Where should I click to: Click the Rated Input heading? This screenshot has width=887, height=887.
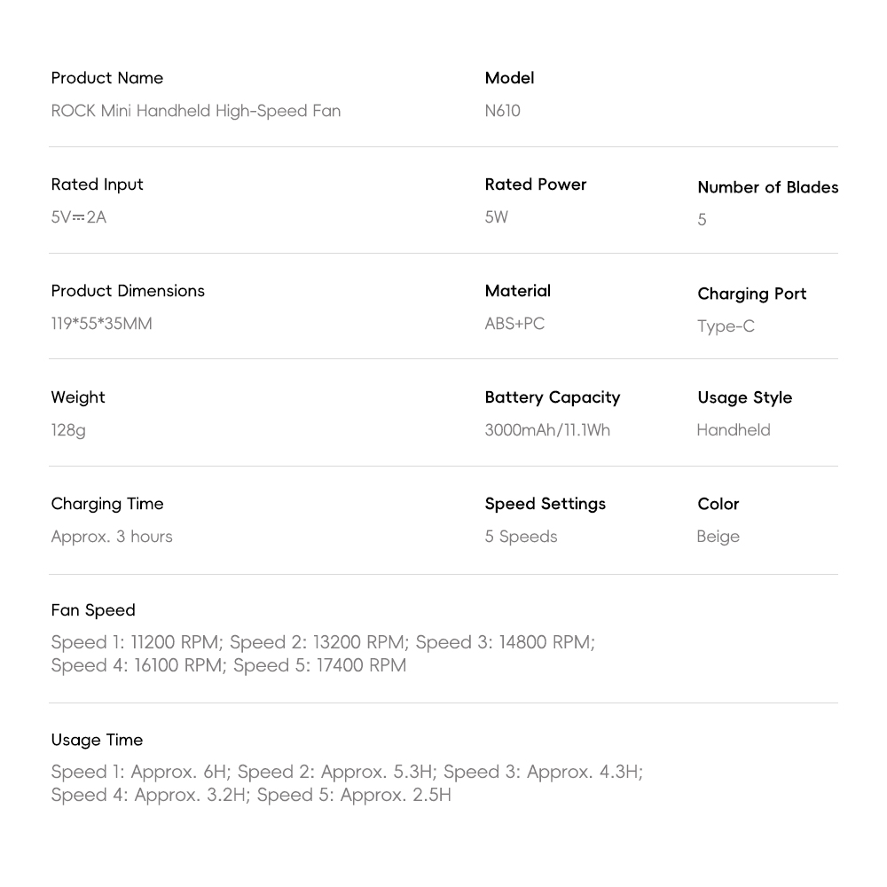97,184
